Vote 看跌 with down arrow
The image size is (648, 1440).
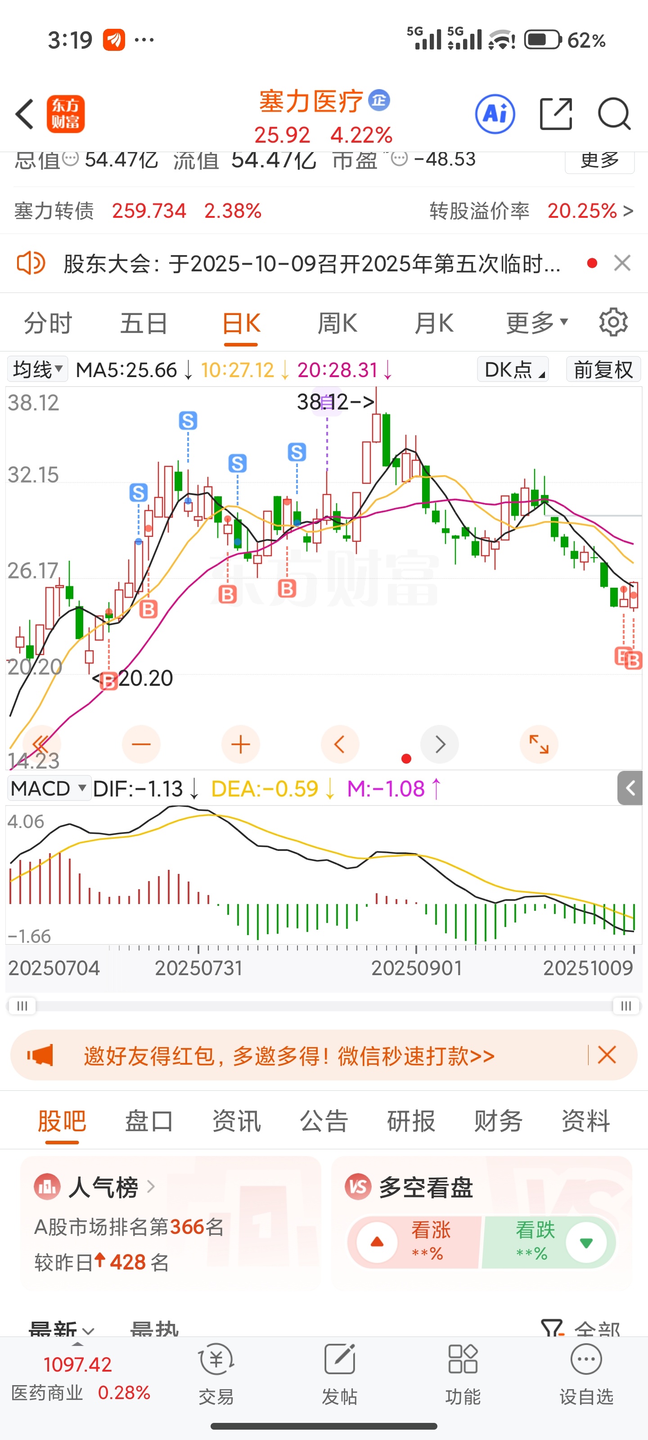[x=586, y=1242]
